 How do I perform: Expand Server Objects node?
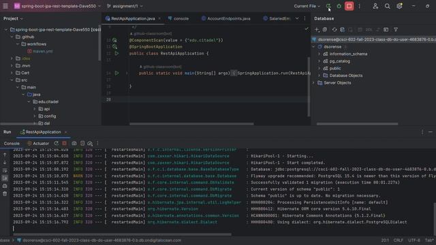313,83
